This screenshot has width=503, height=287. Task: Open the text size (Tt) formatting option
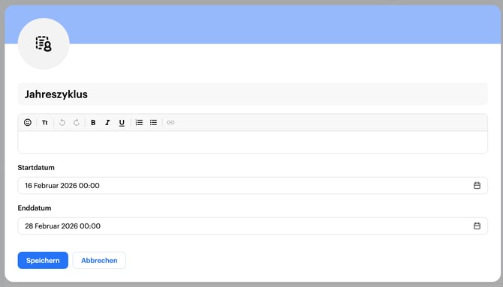[x=45, y=122]
